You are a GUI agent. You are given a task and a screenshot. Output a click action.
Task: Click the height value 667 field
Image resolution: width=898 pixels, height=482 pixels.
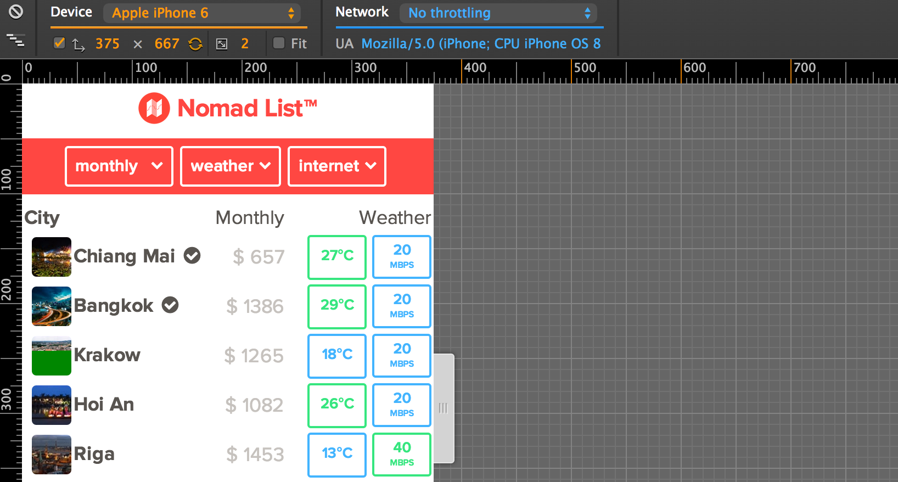tap(167, 44)
